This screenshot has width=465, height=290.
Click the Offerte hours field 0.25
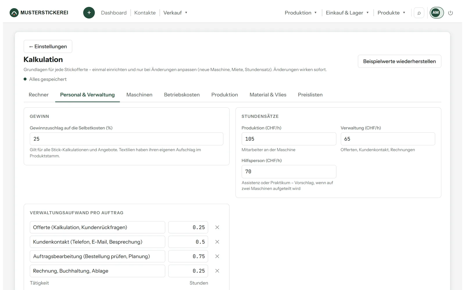pyautogui.click(x=188, y=227)
